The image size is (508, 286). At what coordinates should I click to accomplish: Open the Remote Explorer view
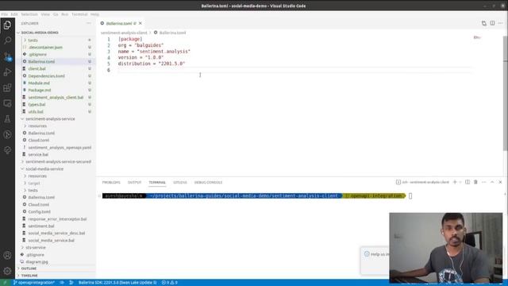7,103
